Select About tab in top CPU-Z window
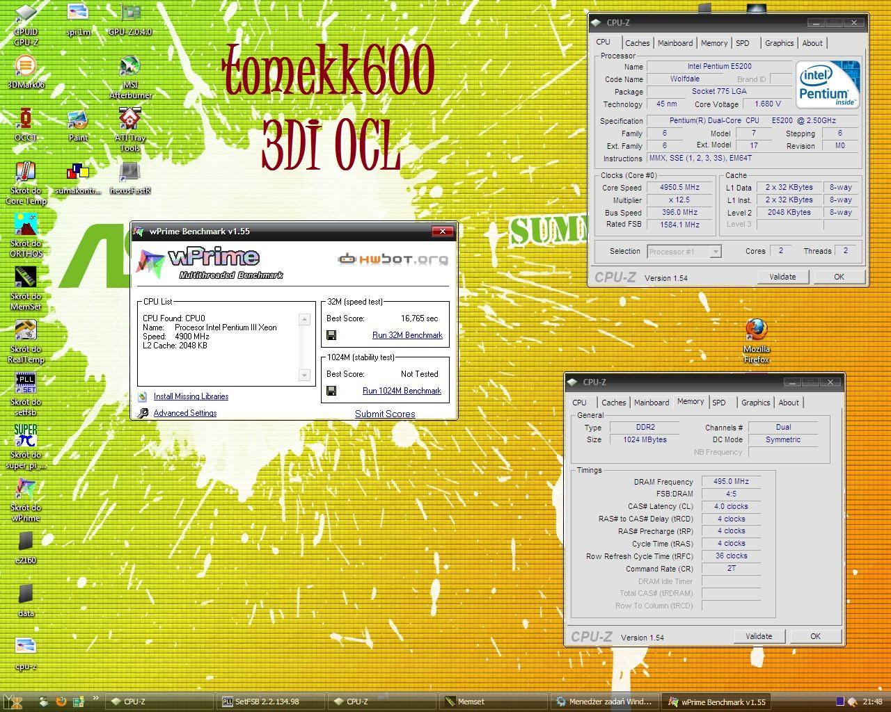 pyautogui.click(x=812, y=43)
